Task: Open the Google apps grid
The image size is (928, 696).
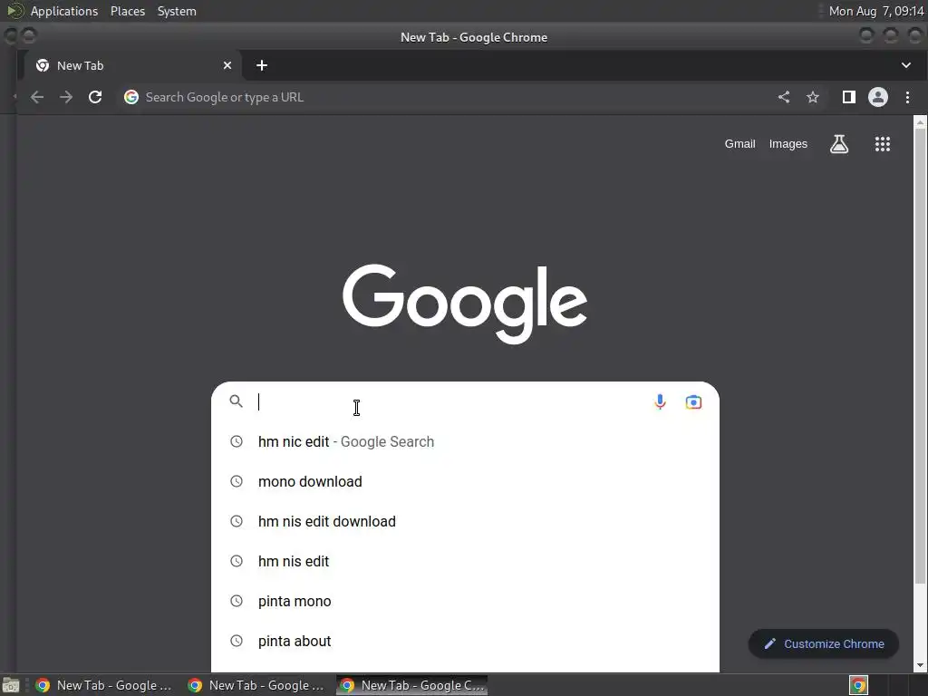Action: (883, 144)
